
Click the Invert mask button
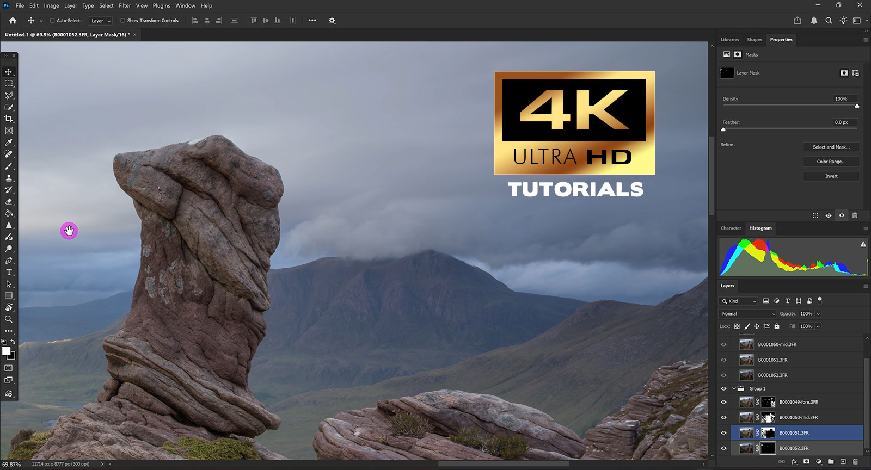[x=831, y=176]
